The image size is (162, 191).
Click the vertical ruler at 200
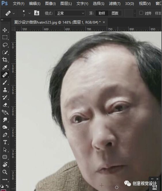[13, 111]
